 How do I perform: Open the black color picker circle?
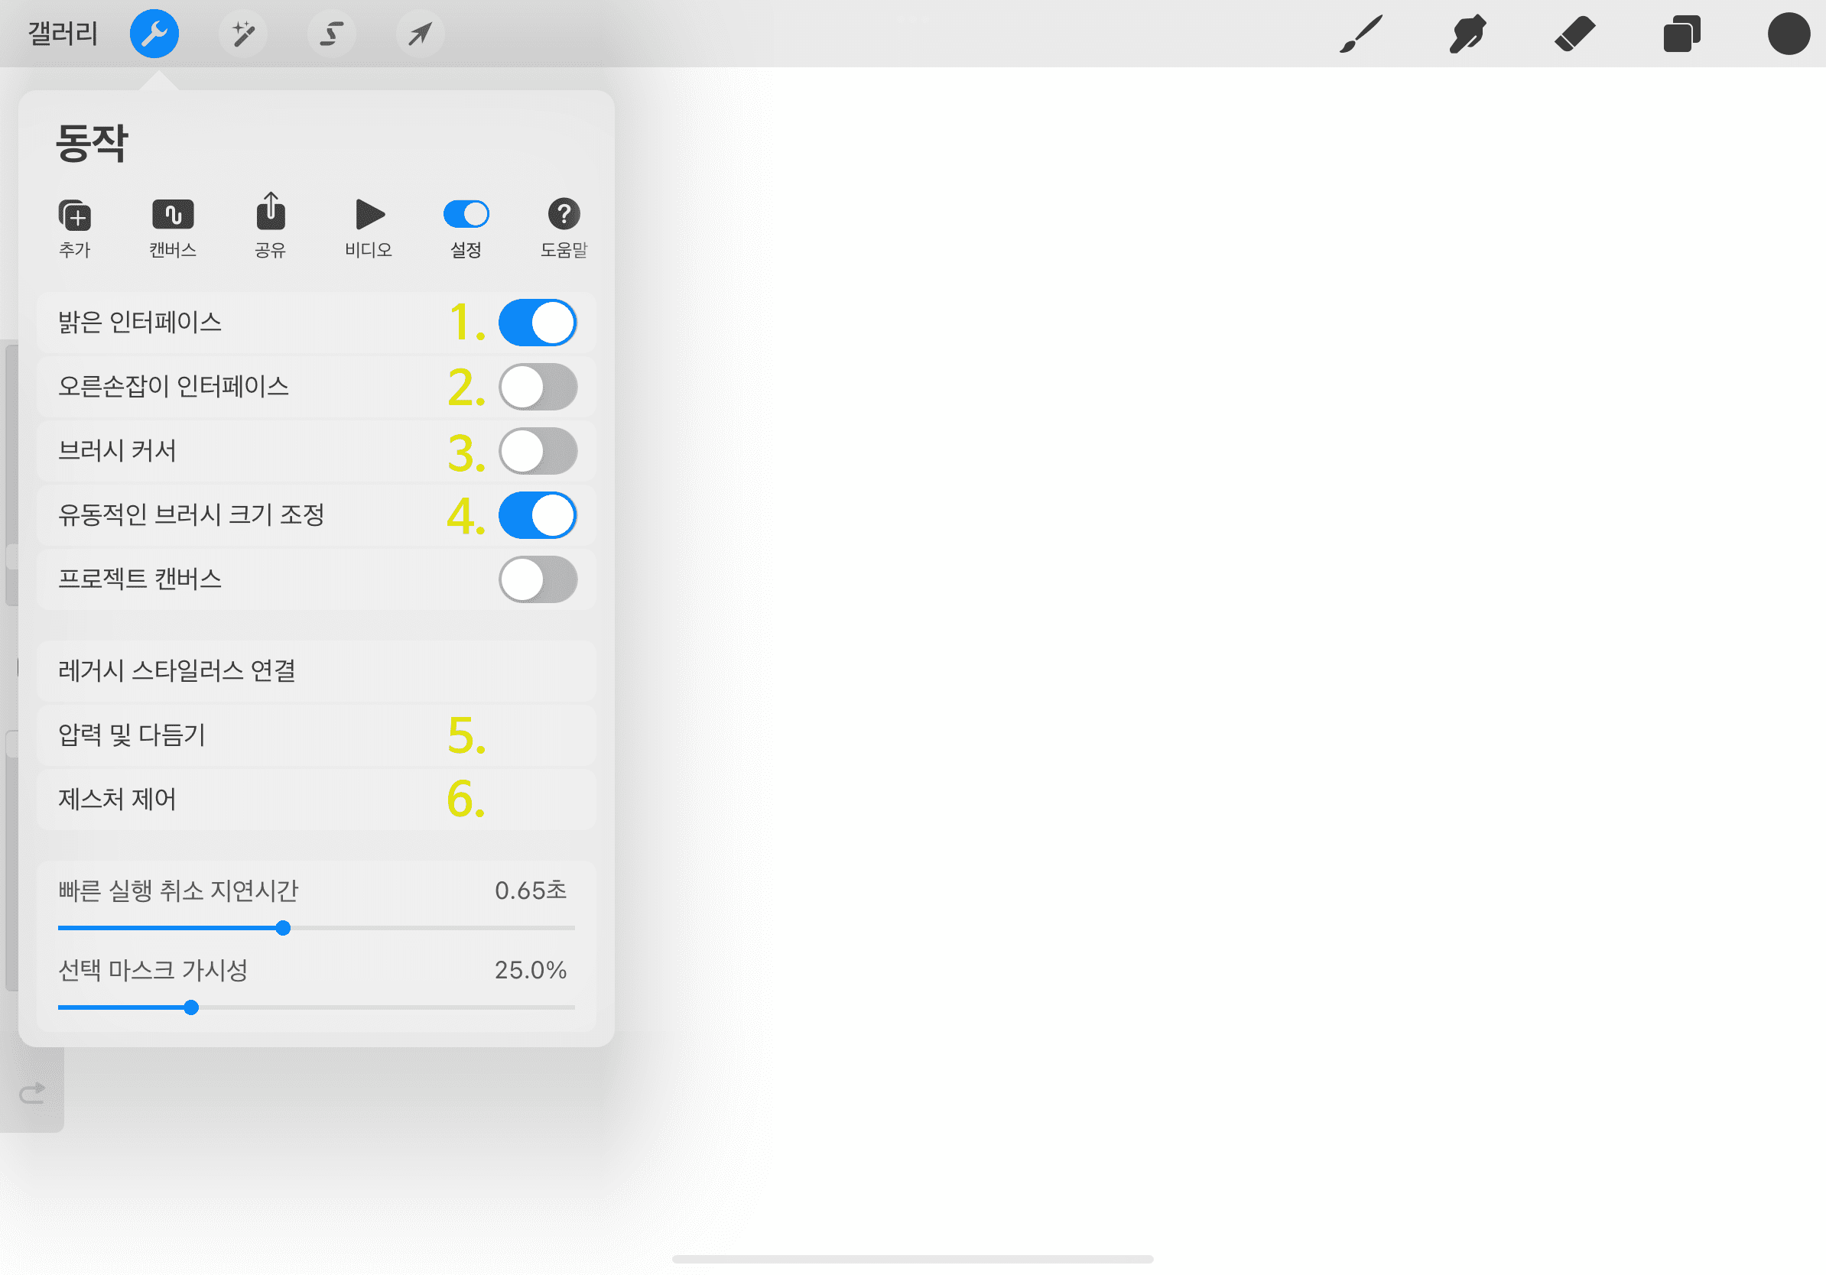pyautogui.click(x=1789, y=34)
